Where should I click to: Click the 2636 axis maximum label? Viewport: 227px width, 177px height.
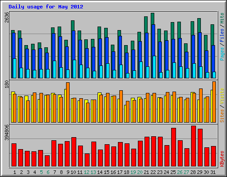point(7,17)
